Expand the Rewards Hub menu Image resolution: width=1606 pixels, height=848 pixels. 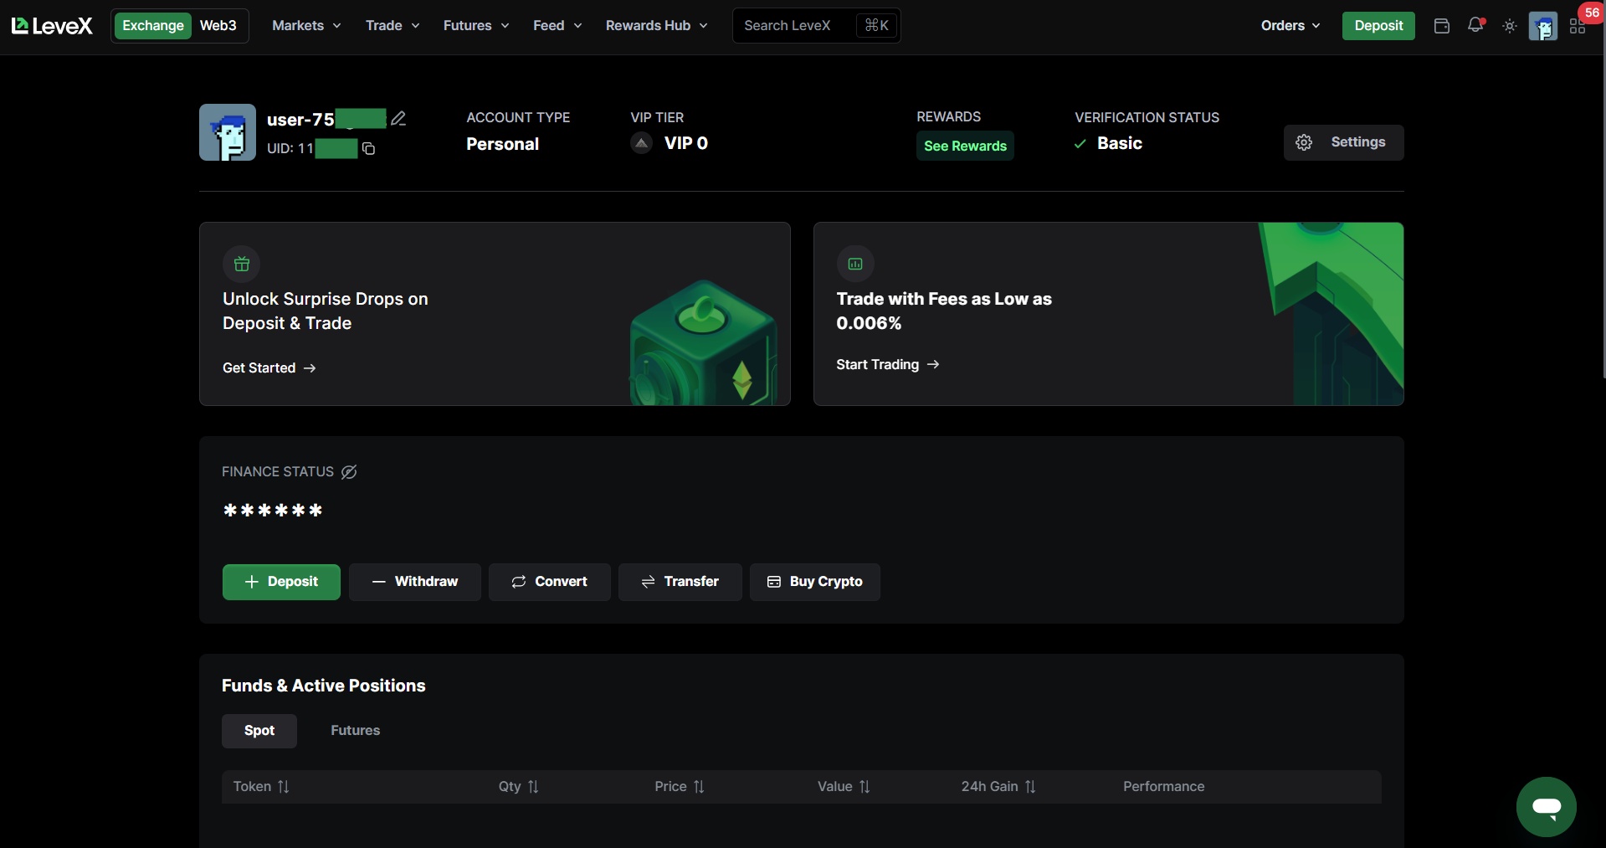pos(657,26)
